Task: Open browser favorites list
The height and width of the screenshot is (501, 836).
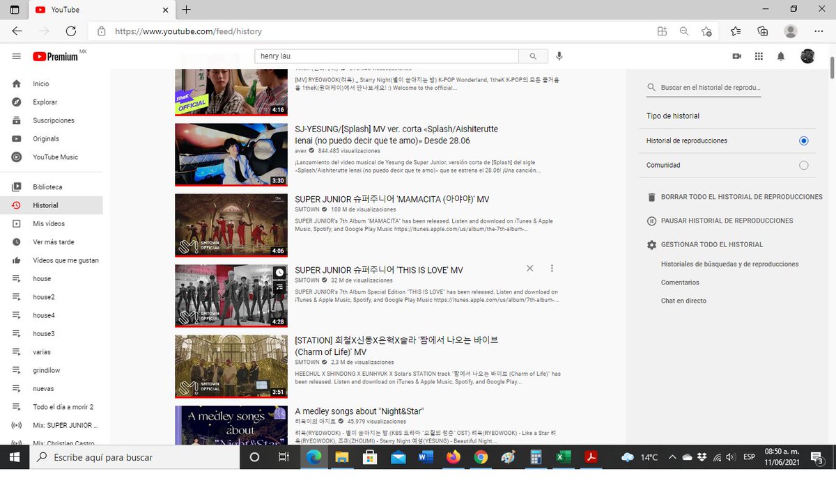Action: tap(736, 31)
